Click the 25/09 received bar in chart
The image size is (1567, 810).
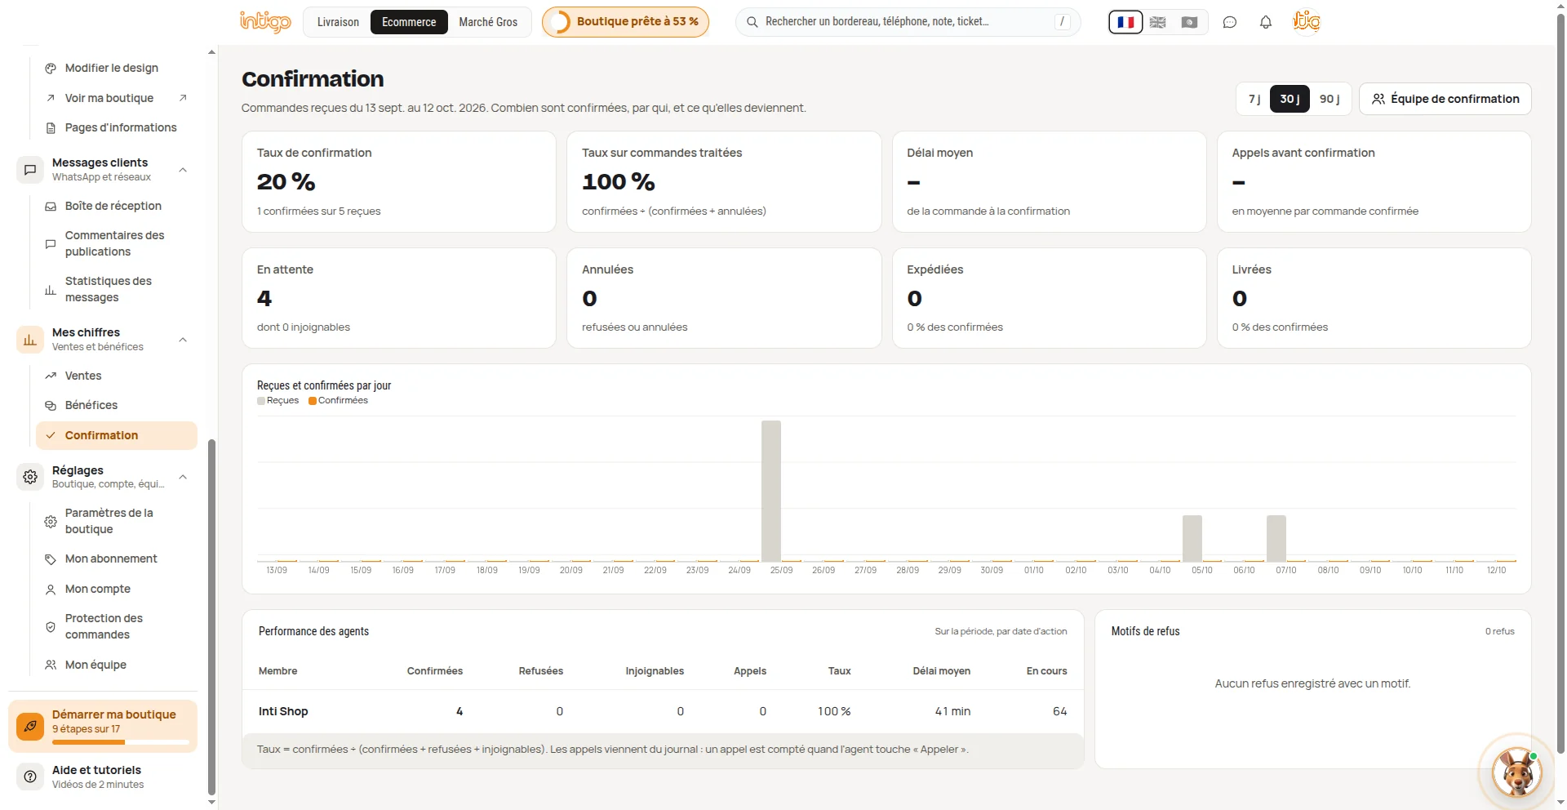pos(771,491)
